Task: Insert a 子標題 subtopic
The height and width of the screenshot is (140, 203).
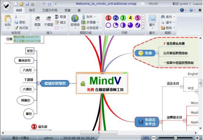Action: pyautogui.click(x=49, y=21)
